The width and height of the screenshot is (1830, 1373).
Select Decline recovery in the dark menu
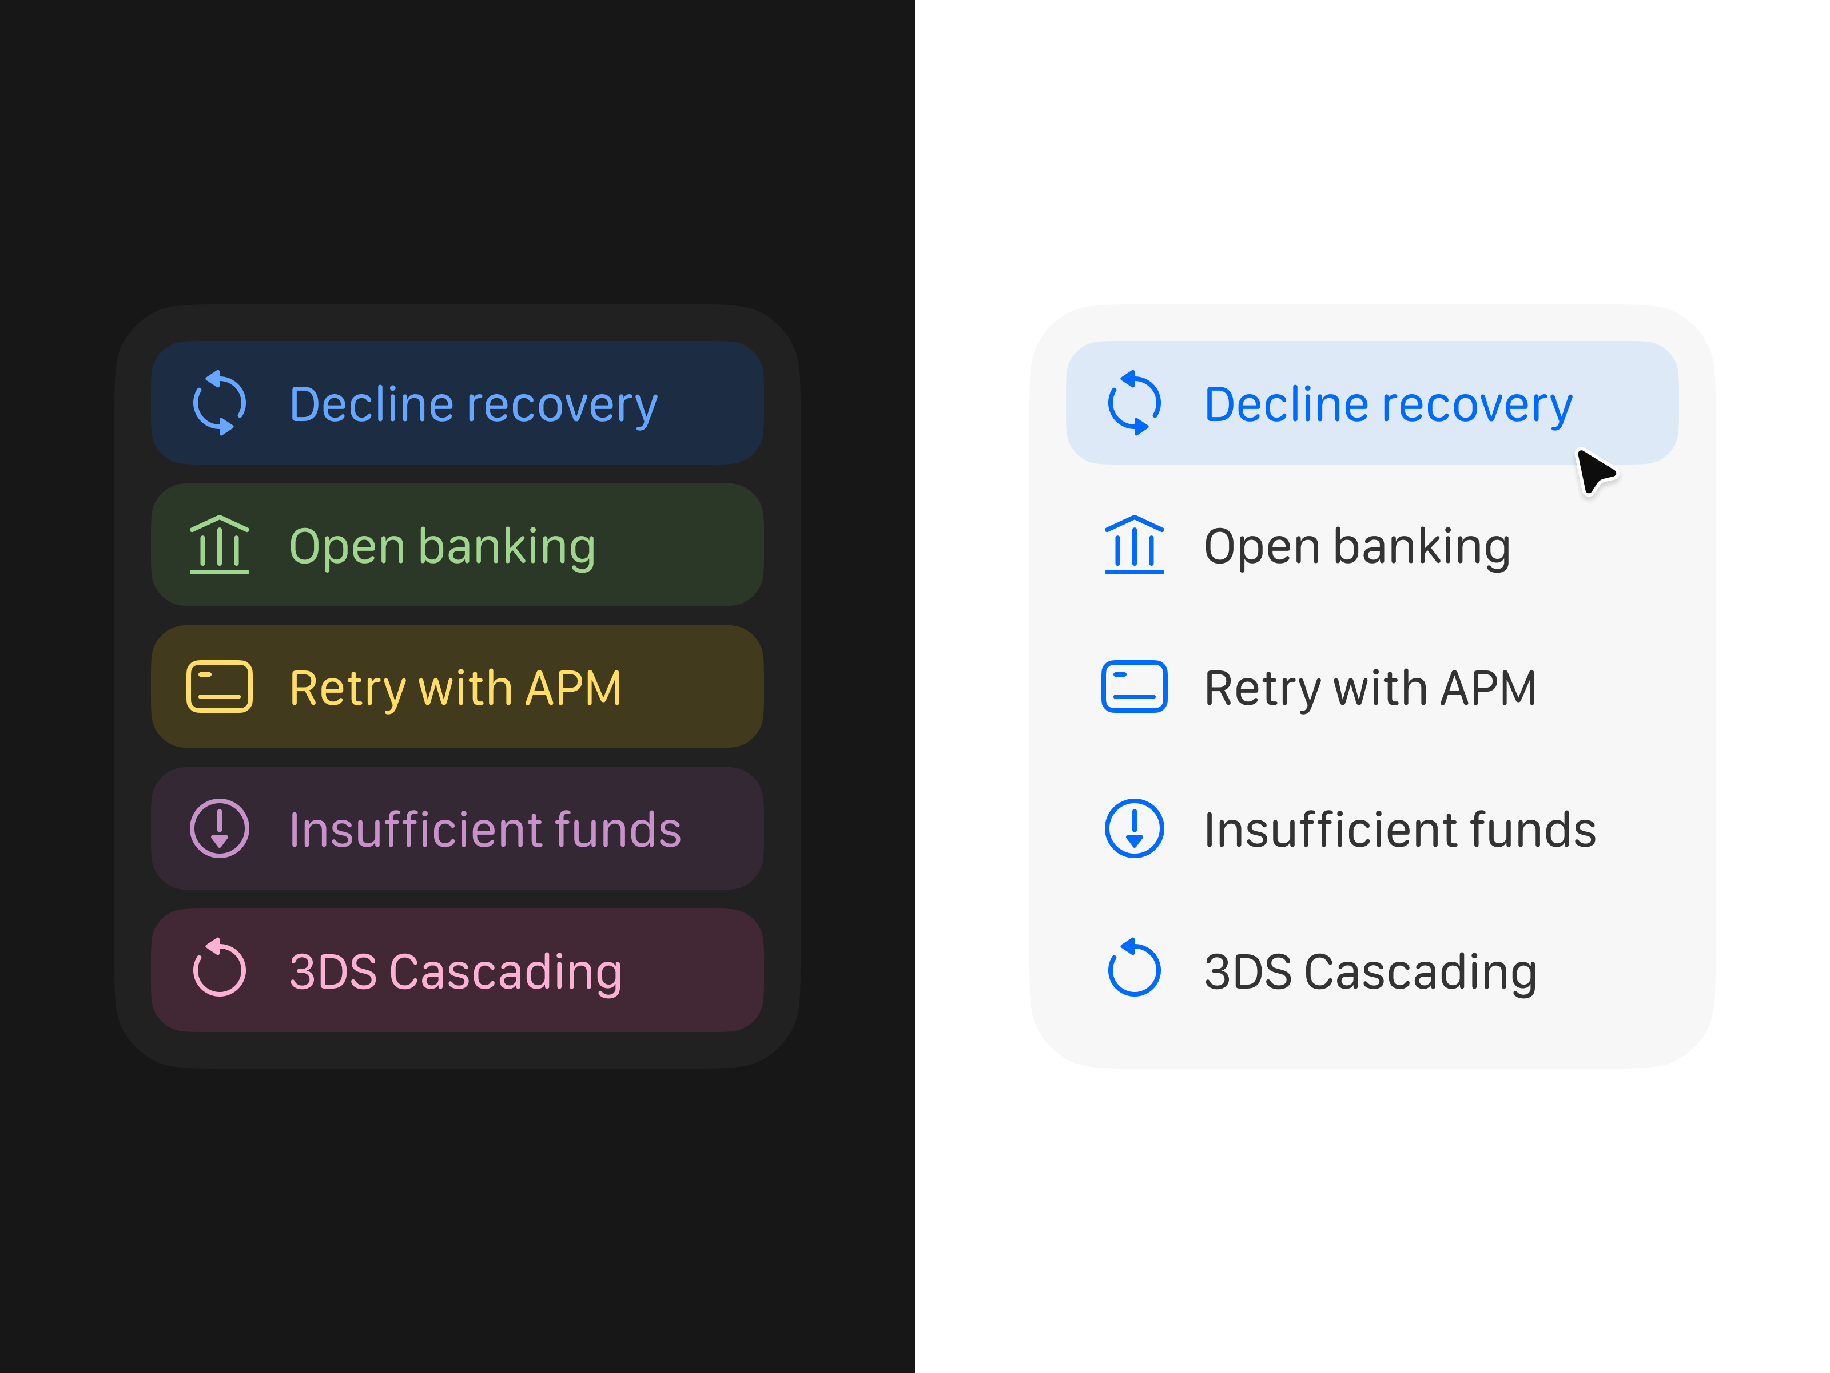[x=457, y=403]
